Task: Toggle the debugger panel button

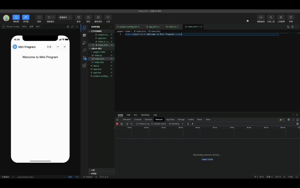Action: tap(26, 17)
